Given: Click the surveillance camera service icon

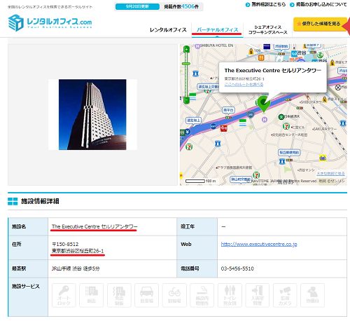Looking at the screenshot, I should click(x=285, y=295).
